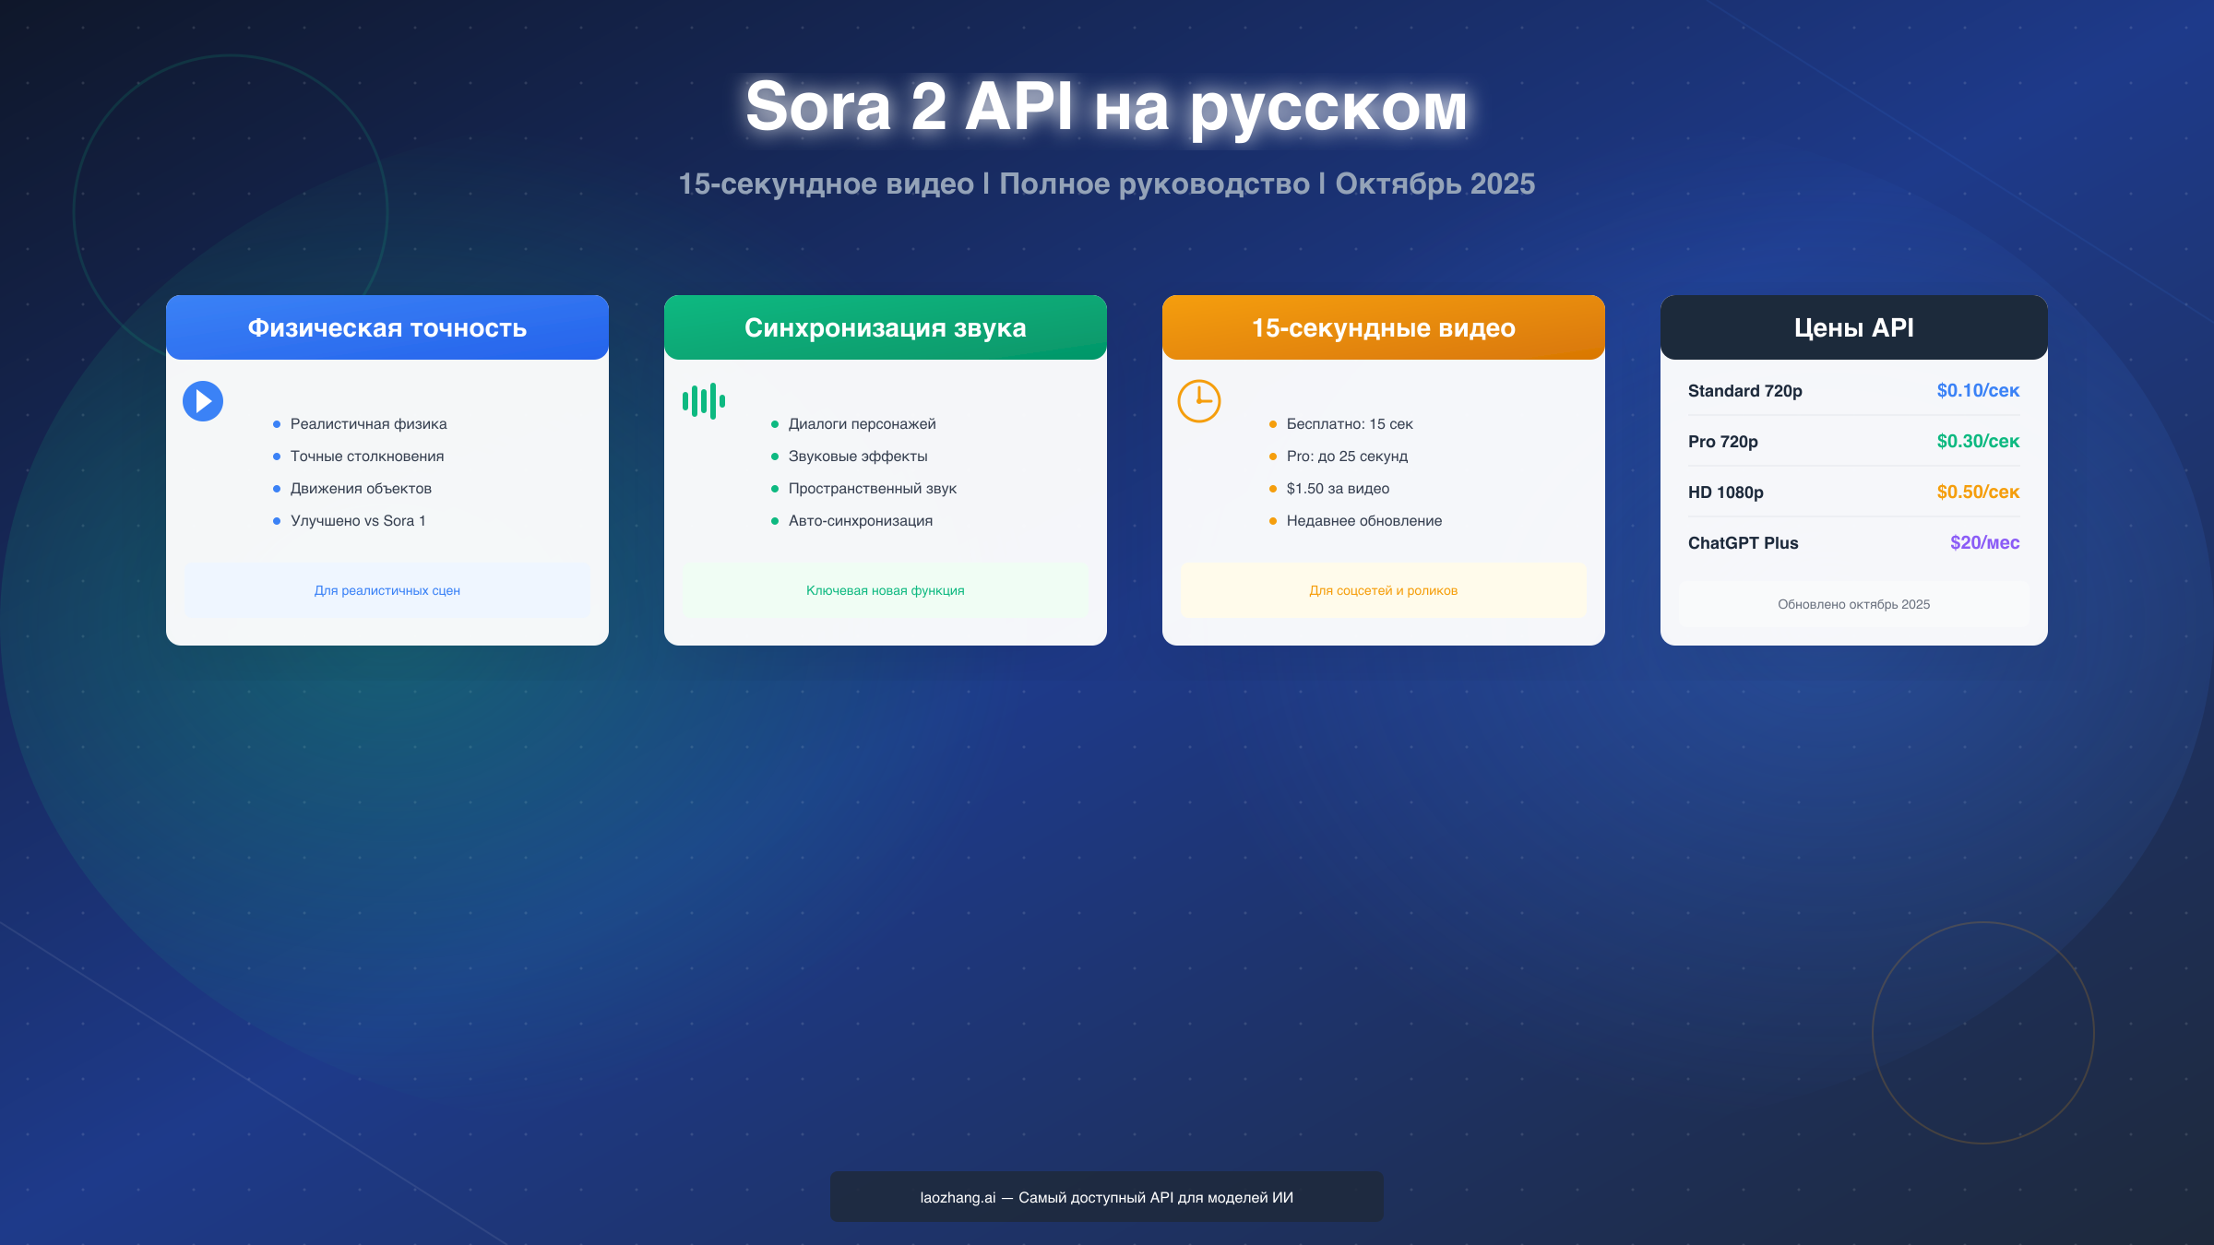
Task: Click the orange clock icon
Action: point(1200,400)
